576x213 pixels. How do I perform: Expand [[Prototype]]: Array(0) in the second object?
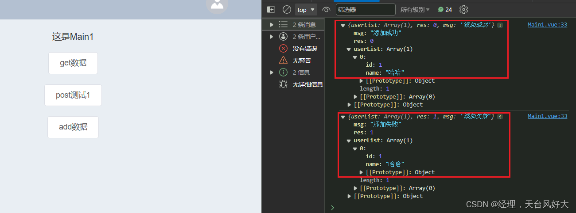pyautogui.click(x=355, y=188)
